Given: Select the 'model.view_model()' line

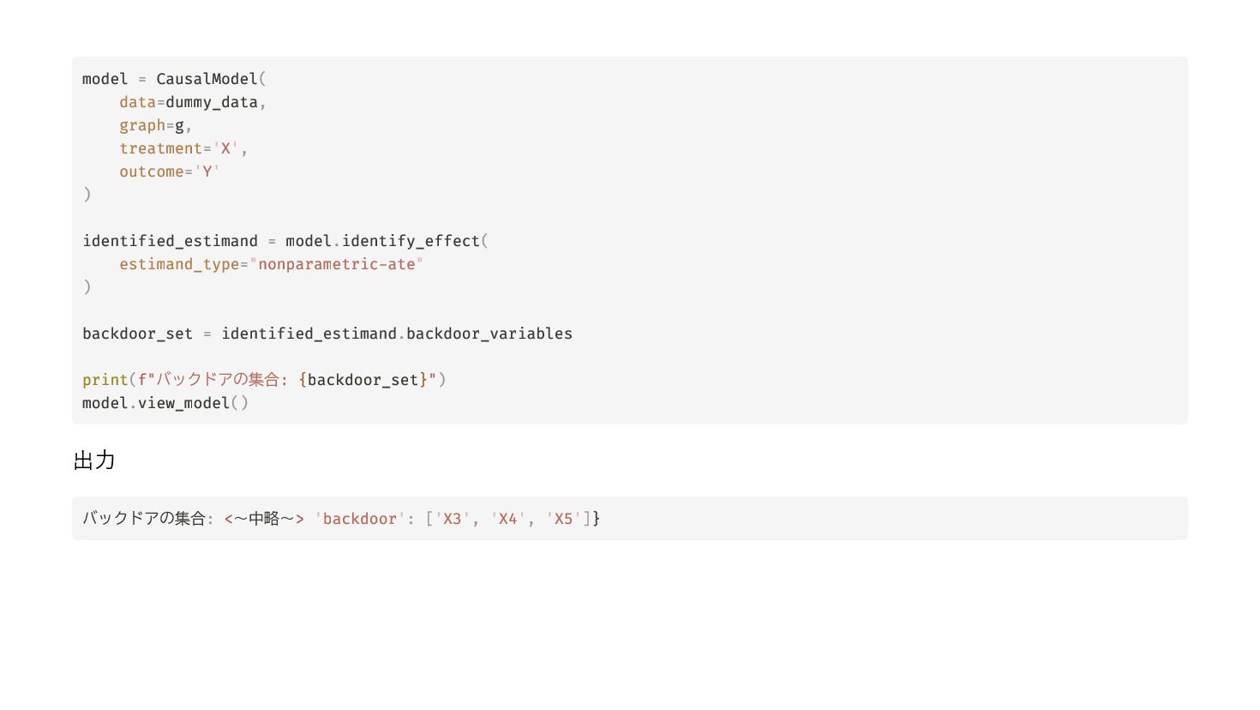Looking at the screenshot, I should [165, 403].
